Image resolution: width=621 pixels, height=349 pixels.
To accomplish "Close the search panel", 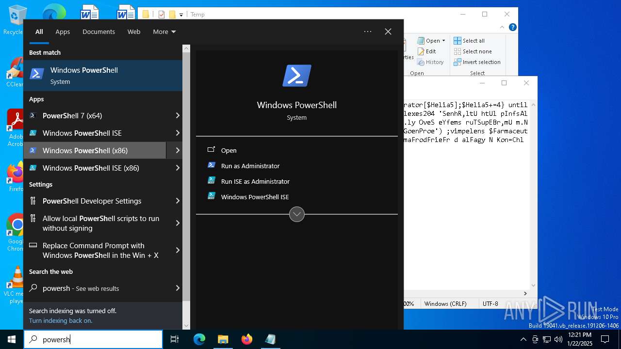I will [388, 32].
